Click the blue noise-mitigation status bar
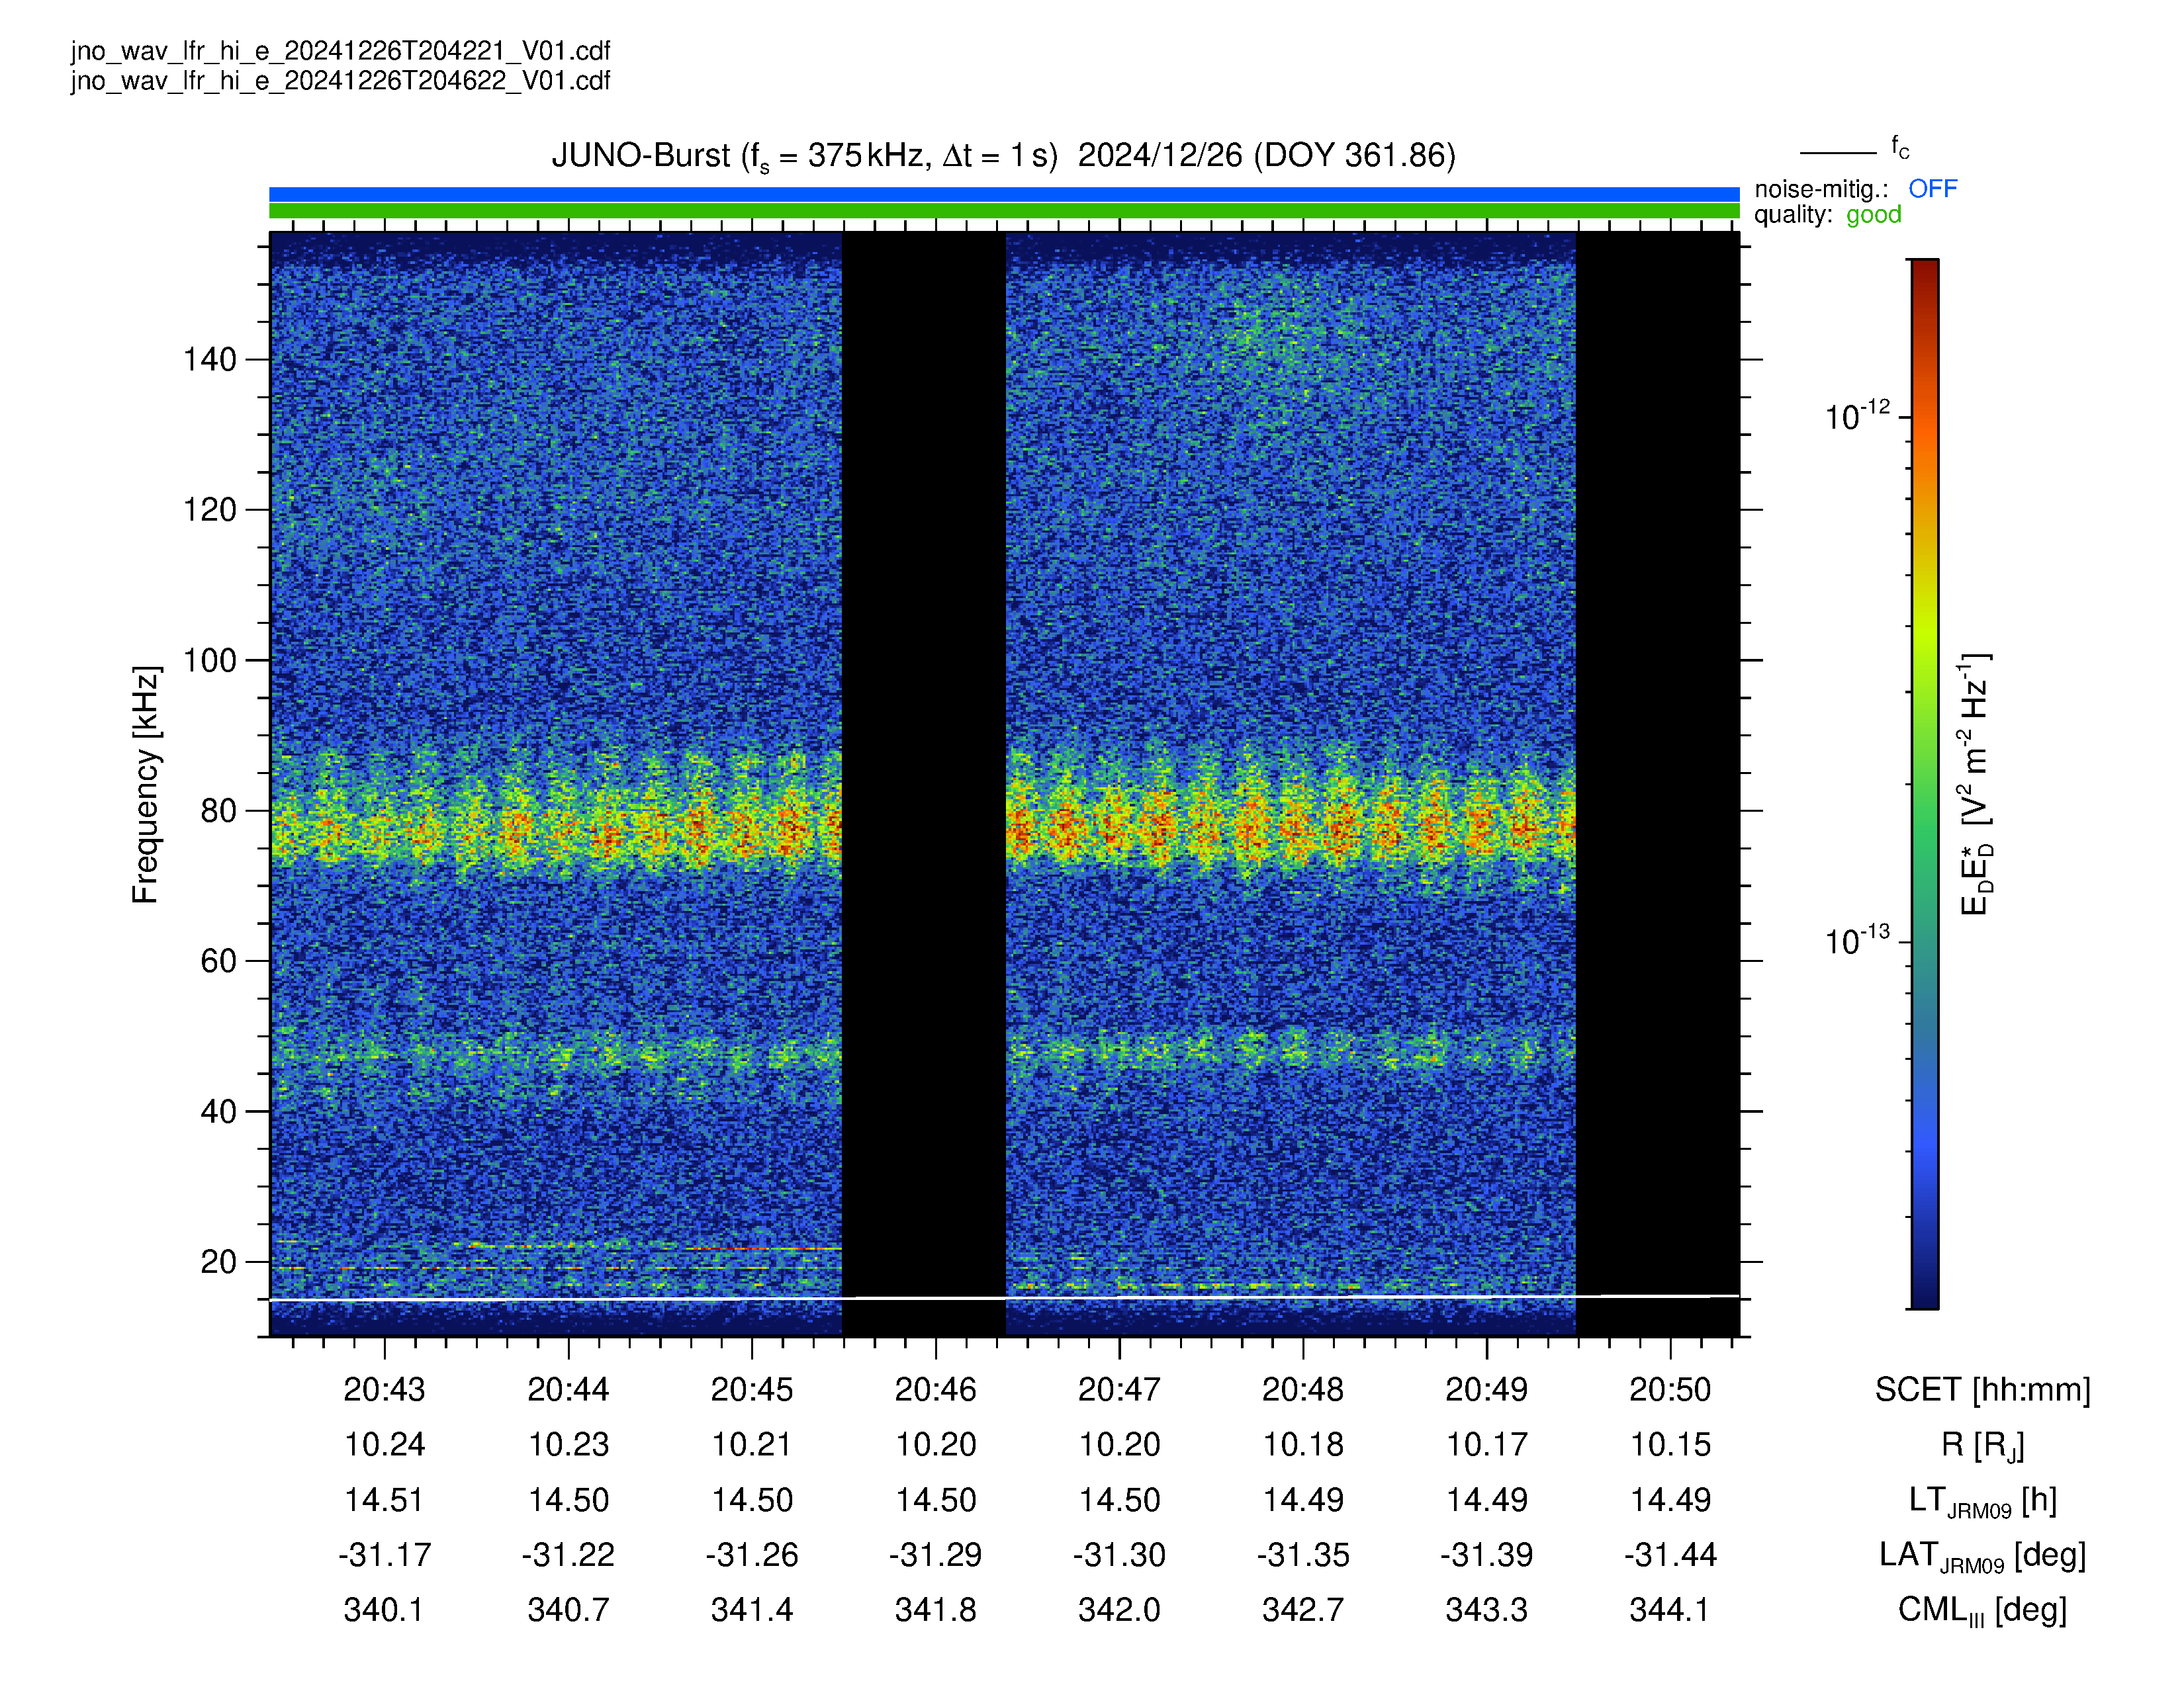This screenshot has height=1687, width=2184. tap(1004, 194)
